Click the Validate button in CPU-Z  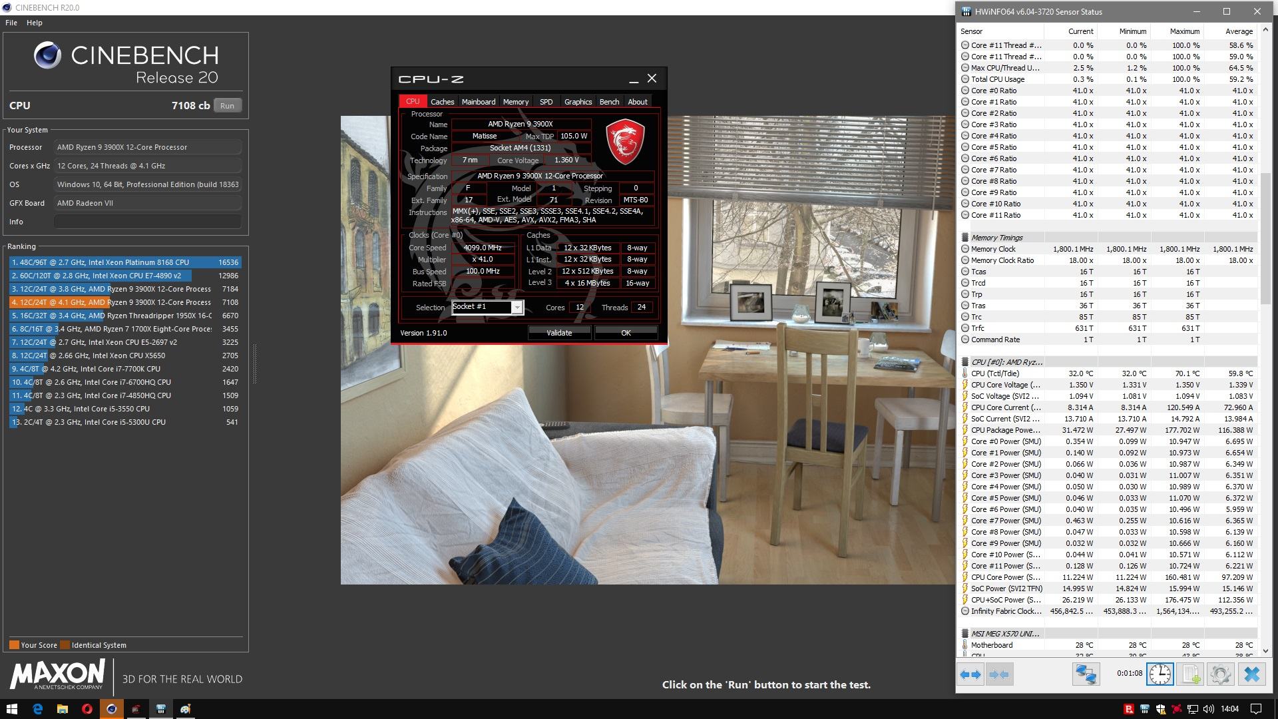559,333
